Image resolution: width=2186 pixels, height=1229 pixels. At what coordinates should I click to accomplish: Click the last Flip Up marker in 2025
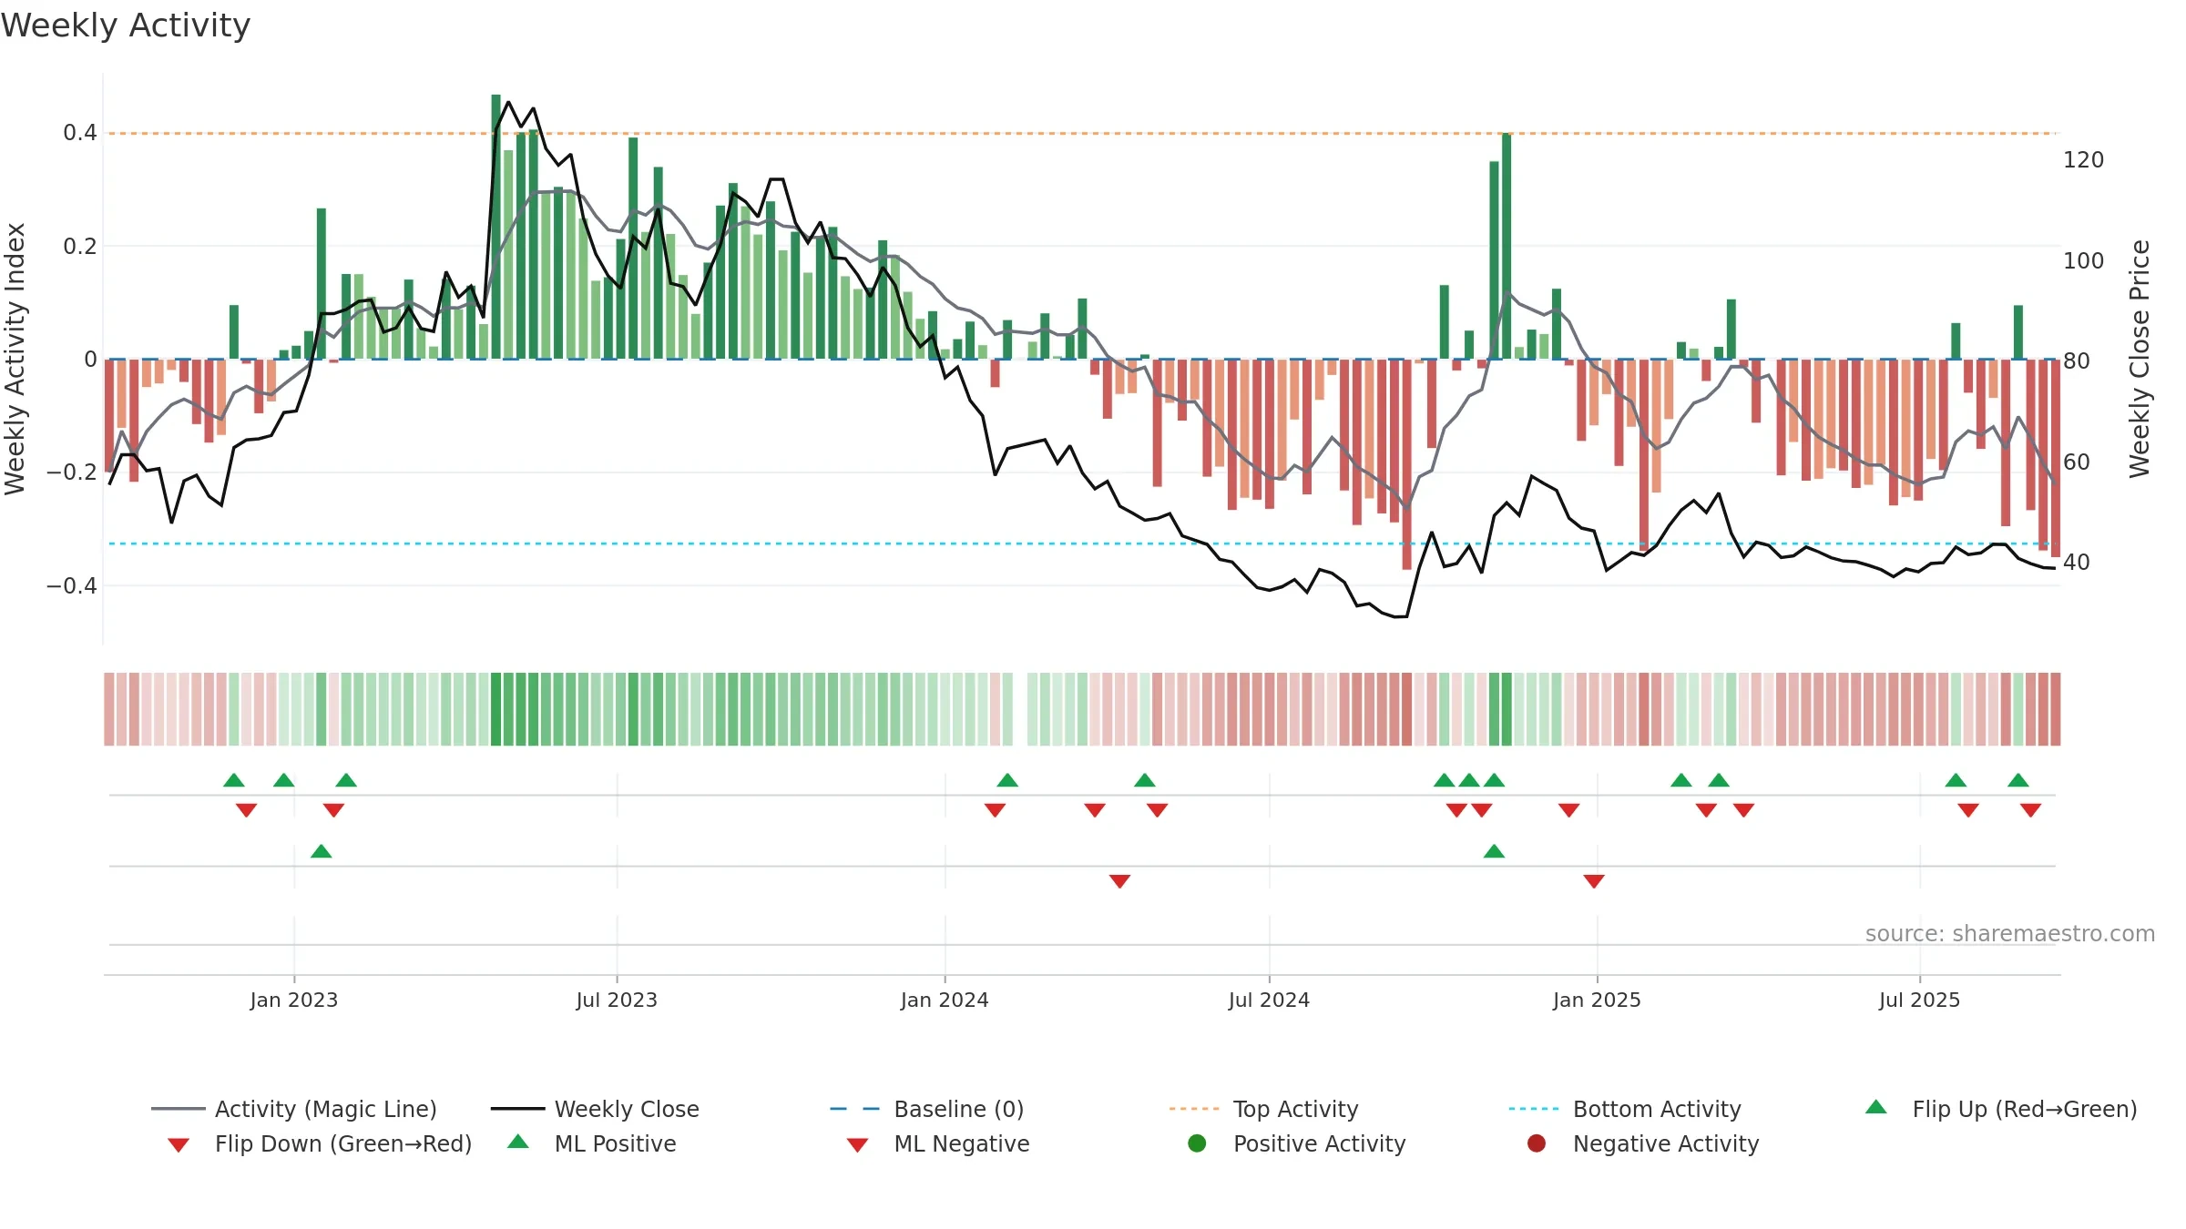2018,780
